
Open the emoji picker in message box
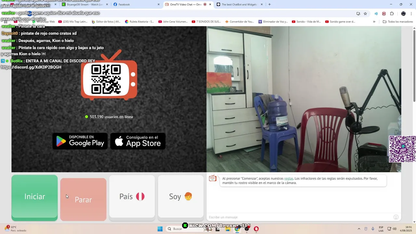click(396, 217)
